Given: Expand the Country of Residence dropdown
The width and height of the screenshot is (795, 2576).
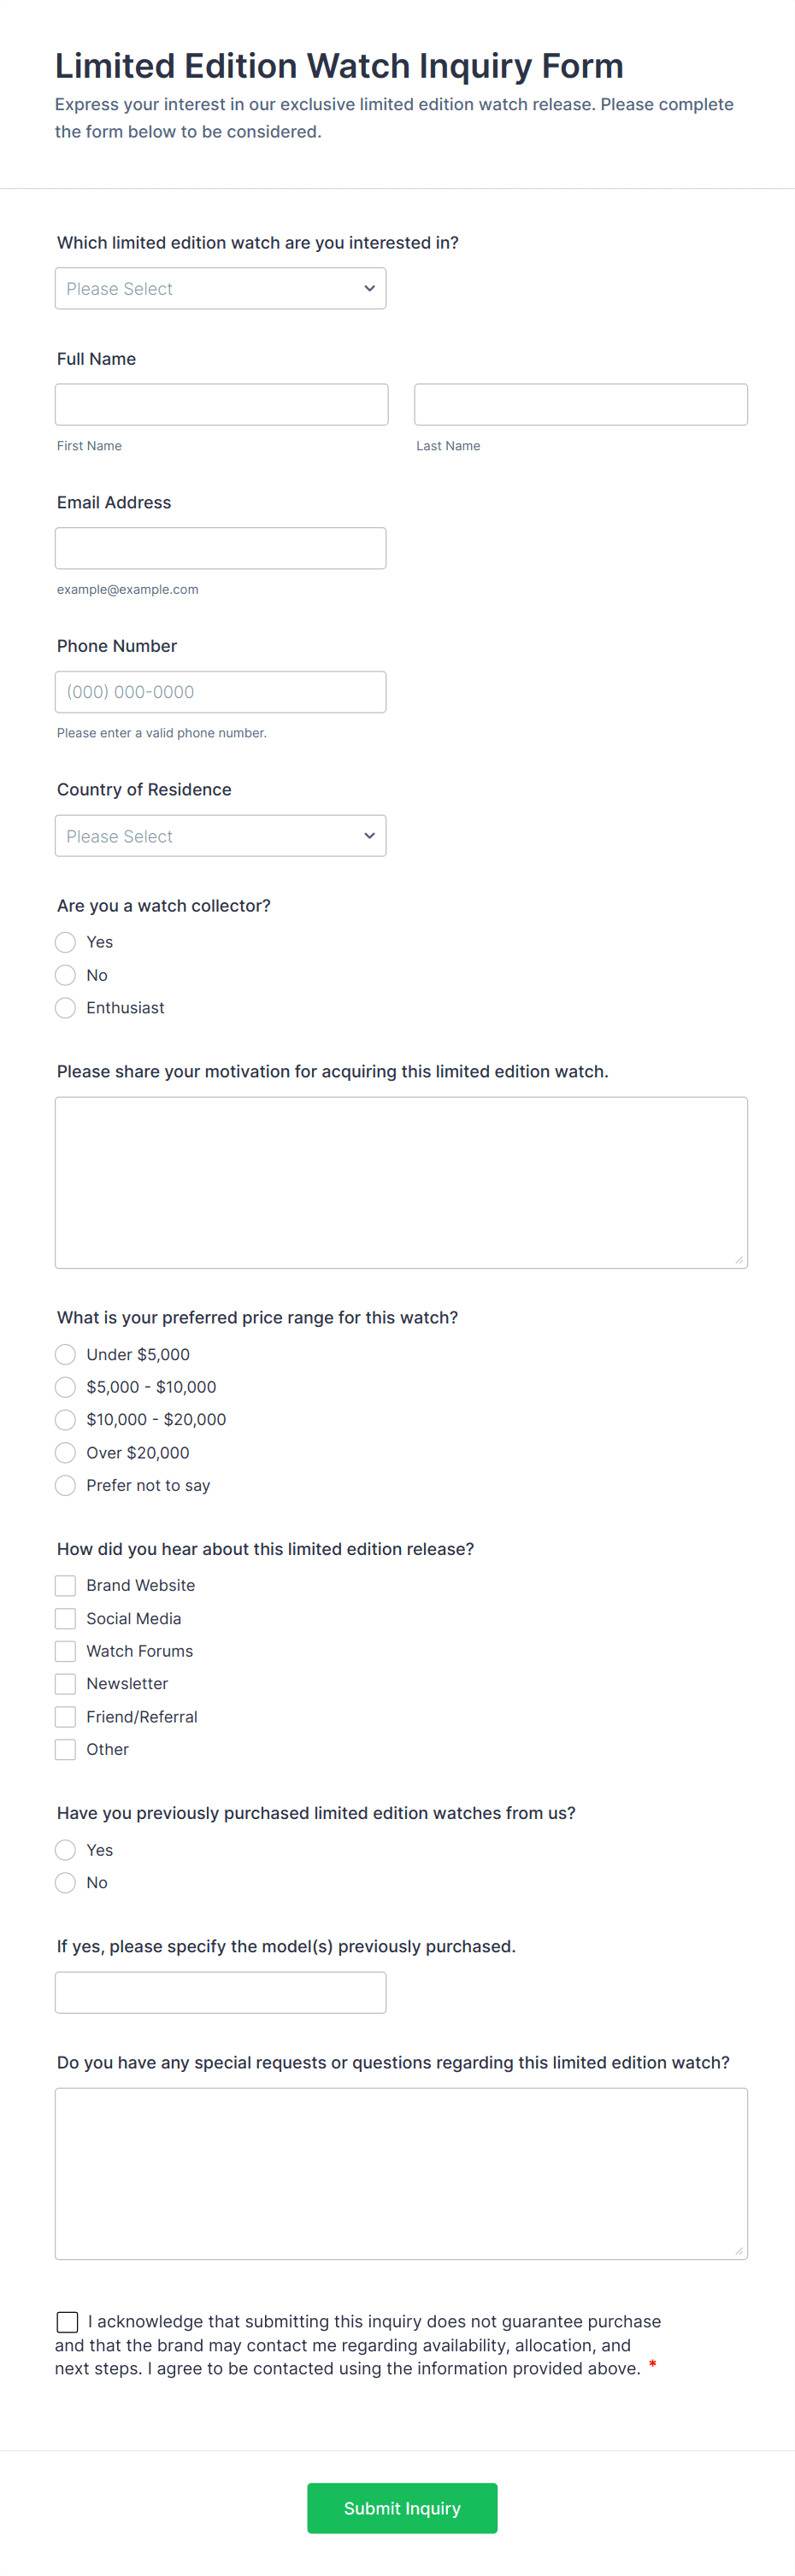Looking at the screenshot, I should [x=220, y=835].
